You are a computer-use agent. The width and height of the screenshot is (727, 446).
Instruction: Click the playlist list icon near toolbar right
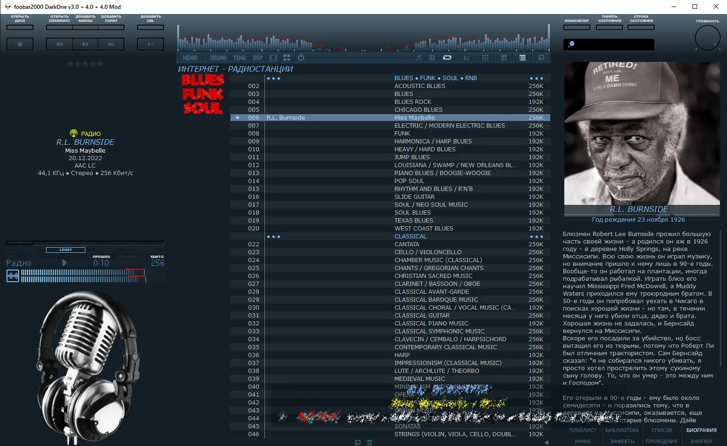pos(522,58)
